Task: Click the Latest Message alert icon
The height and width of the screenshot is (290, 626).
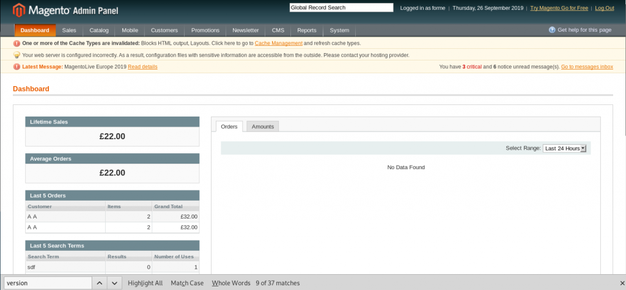Action: click(x=17, y=67)
